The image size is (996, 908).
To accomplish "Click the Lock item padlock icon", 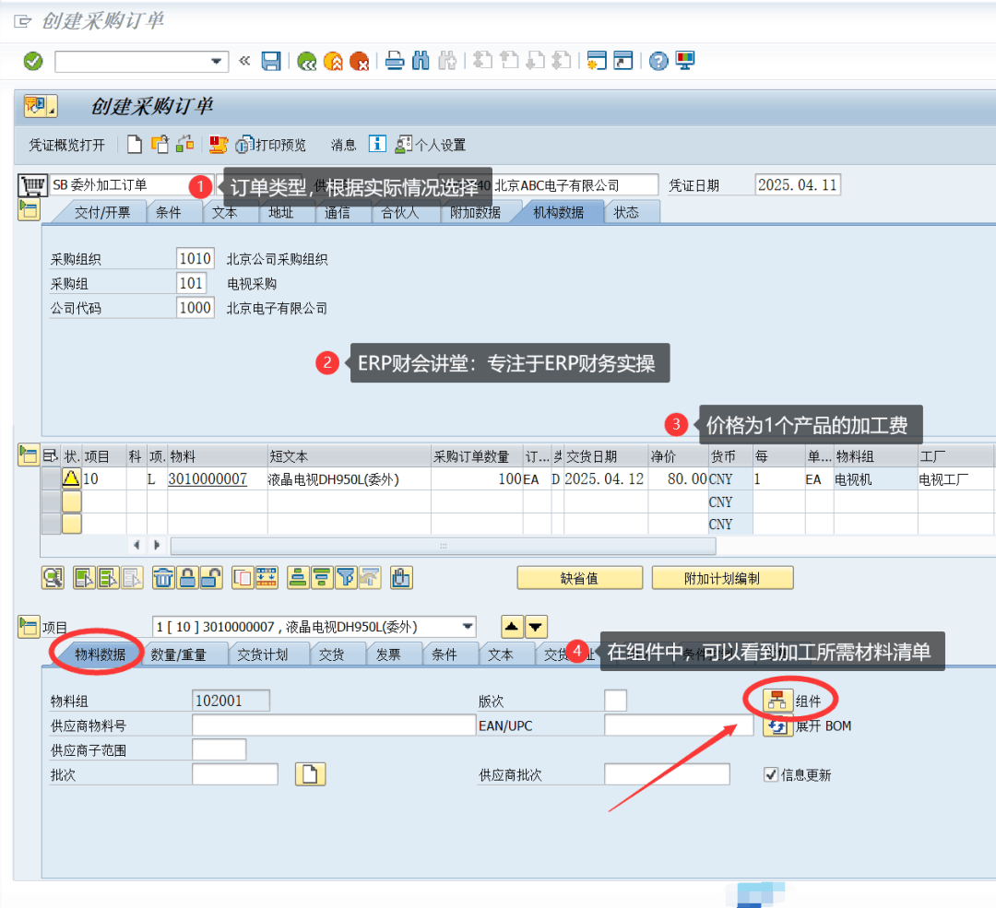I will pos(187,578).
